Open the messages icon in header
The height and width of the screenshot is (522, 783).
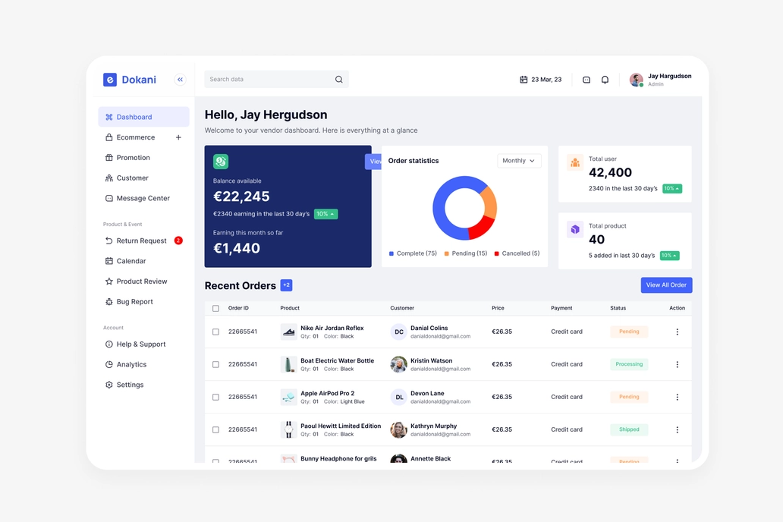(586, 80)
